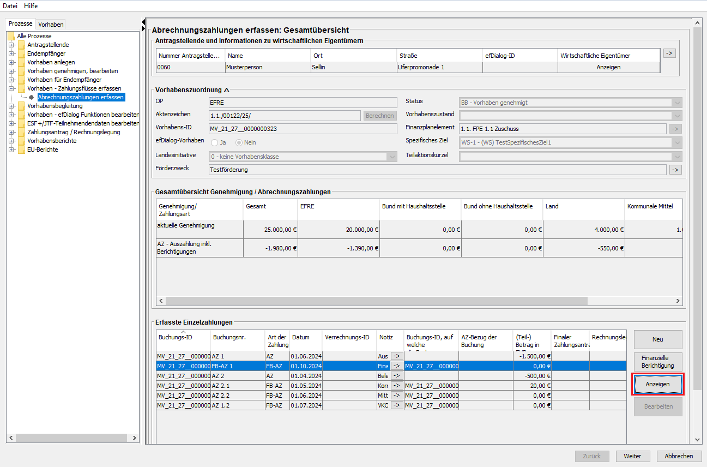707x467 pixels.
Task: Open the Hilfe menu
Action: [31, 5]
